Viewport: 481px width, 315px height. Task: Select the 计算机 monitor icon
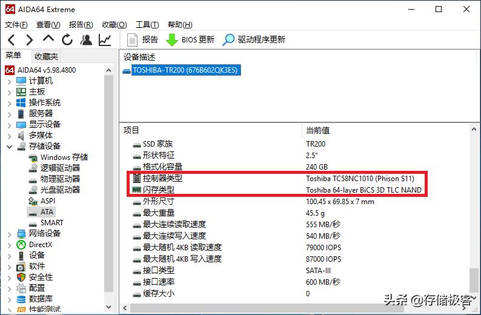pyautogui.click(x=21, y=81)
